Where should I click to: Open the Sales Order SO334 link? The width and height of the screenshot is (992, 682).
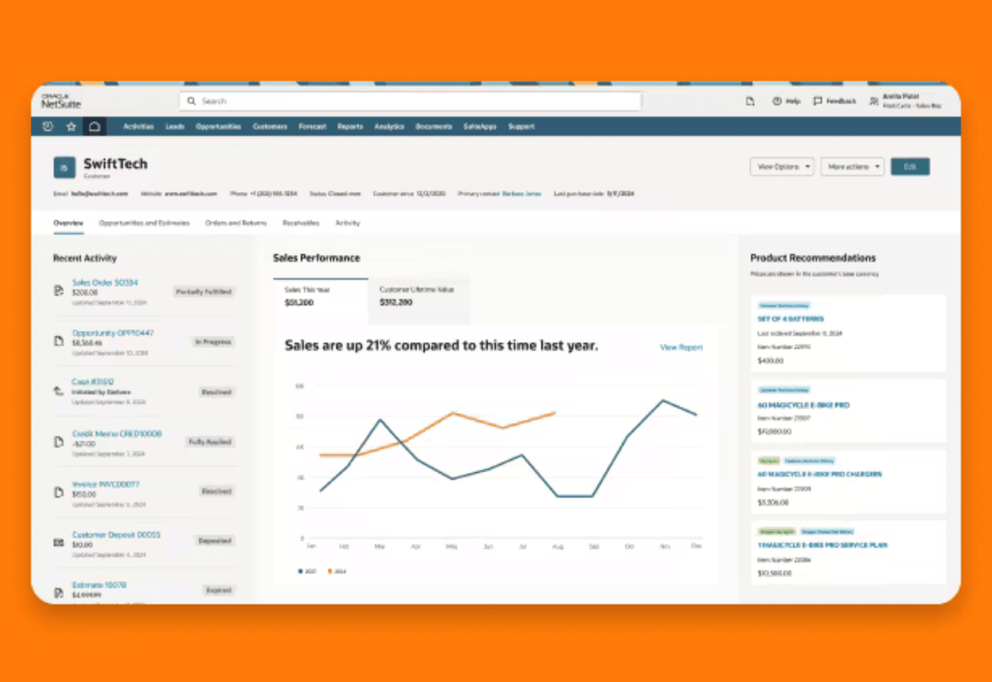[x=105, y=283]
